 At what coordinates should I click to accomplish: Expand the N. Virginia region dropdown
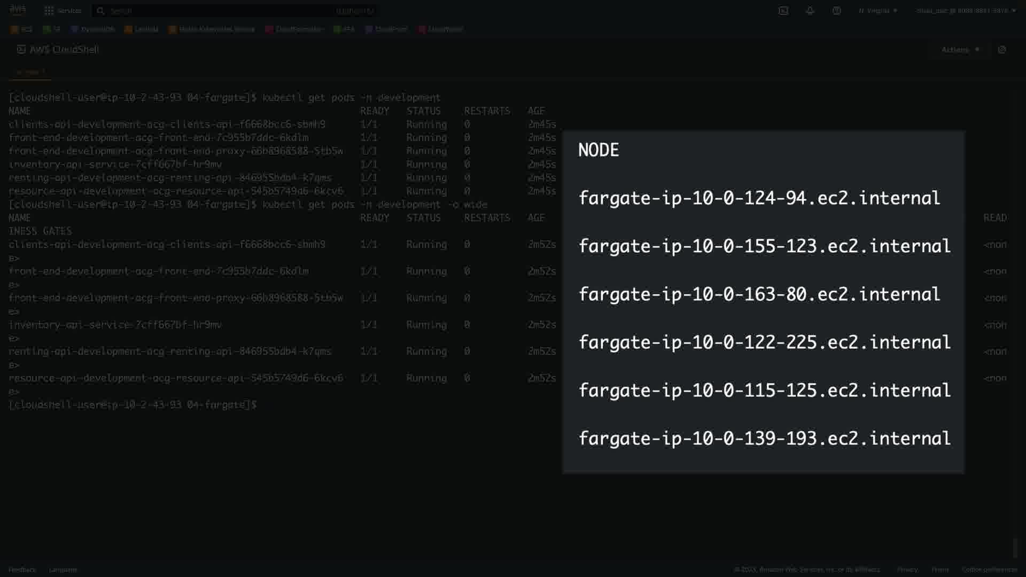tap(877, 11)
